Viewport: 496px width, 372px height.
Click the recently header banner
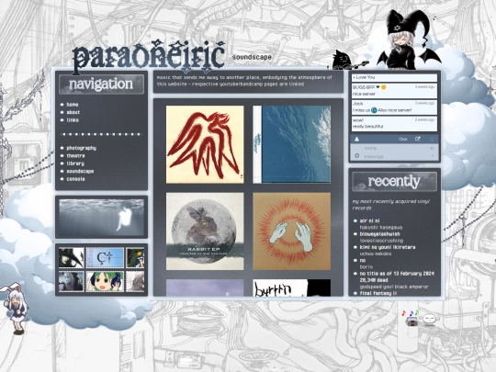(394, 182)
